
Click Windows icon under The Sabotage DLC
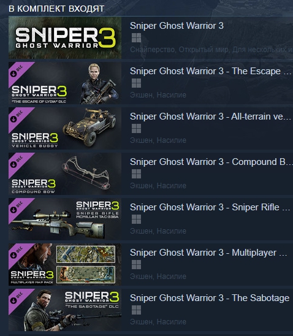click(137, 310)
